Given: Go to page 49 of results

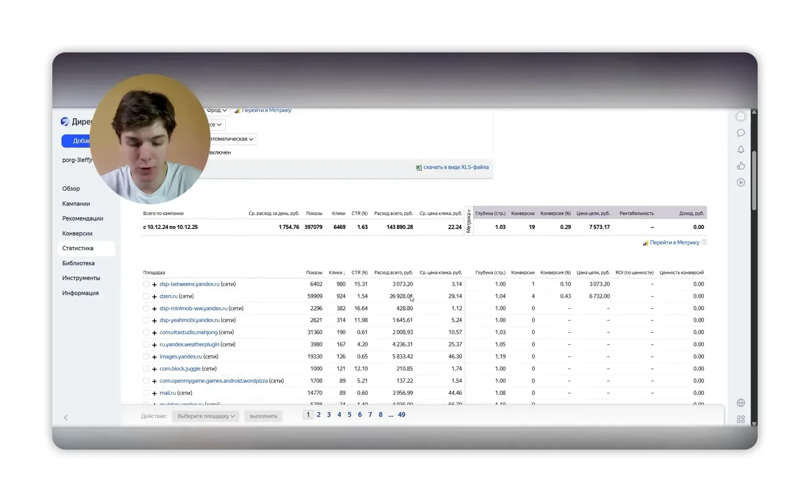Looking at the screenshot, I should 401,415.
